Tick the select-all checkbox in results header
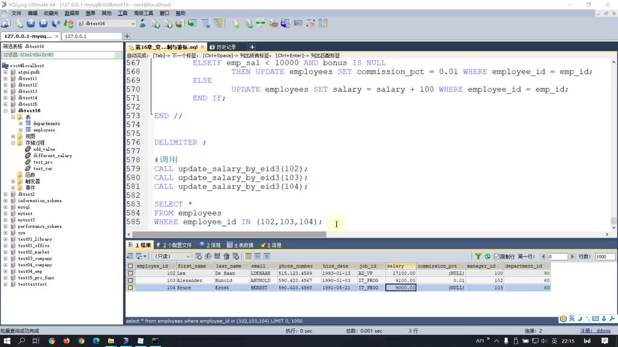Screen dimensions: 618x347 click(130, 266)
